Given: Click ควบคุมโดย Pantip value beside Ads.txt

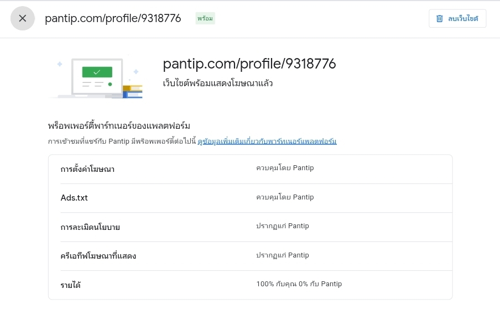Looking at the screenshot, I should [x=285, y=197].
